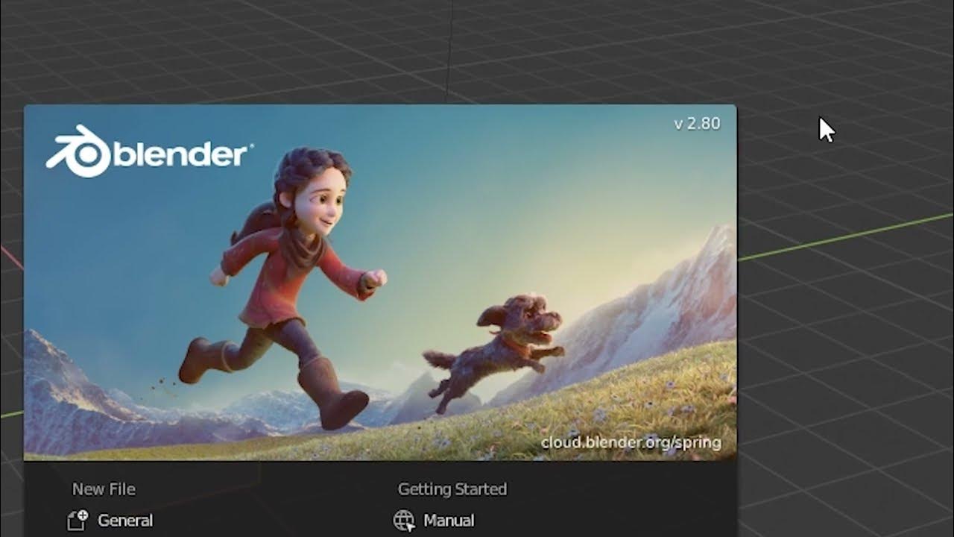Click the v 2.80 version label

(x=697, y=124)
